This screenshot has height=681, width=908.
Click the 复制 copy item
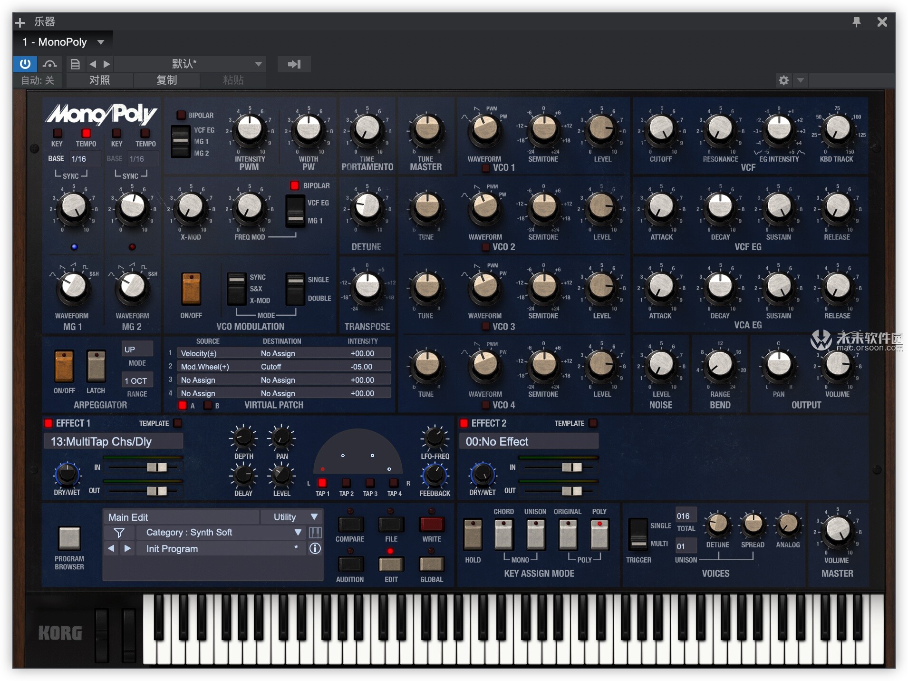pyautogui.click(x=166, y=80)
